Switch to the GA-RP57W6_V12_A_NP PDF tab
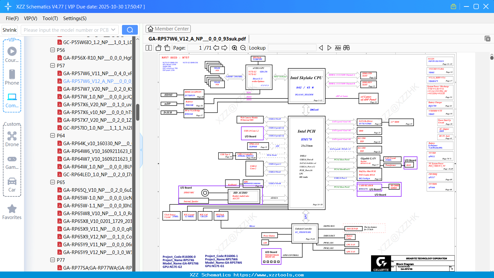 tap(197, 39)
